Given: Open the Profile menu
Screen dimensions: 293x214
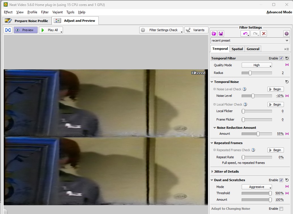Looking at the screenshot, I should pos(32,12).
